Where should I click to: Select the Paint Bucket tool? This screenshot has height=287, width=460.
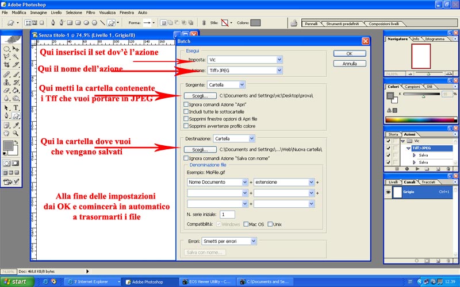click(17, 91)
